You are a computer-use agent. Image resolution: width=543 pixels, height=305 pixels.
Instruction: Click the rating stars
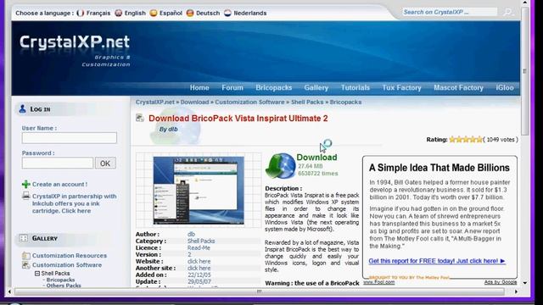466,140
